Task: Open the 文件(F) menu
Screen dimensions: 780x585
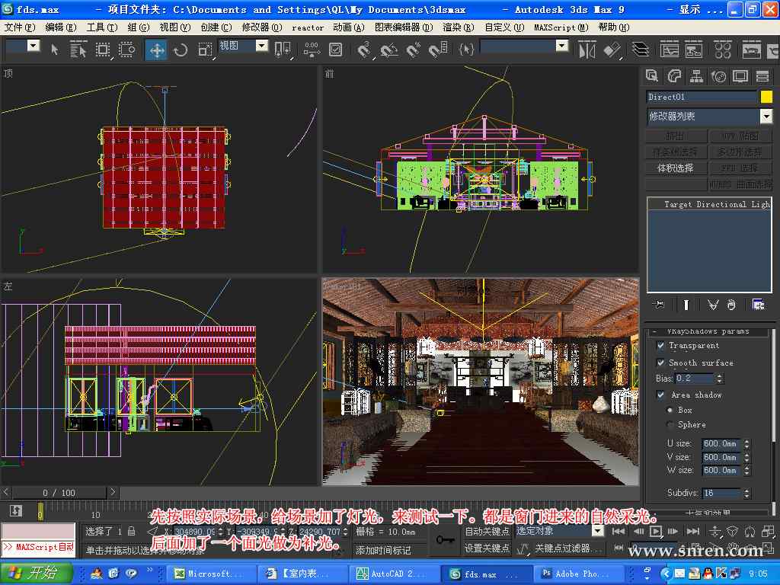Action: 21,27
